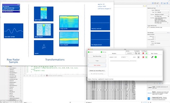Click the fine displacement visualization tile
Viewport: 170px width, 103px height.
point(100,39)
